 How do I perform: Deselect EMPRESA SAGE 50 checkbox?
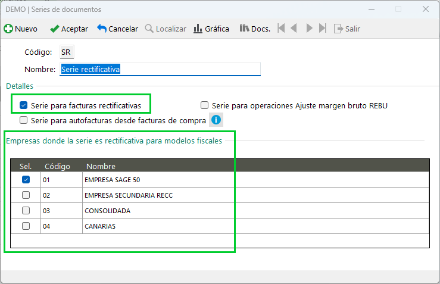pyautogui.click(x=26, y=179)
